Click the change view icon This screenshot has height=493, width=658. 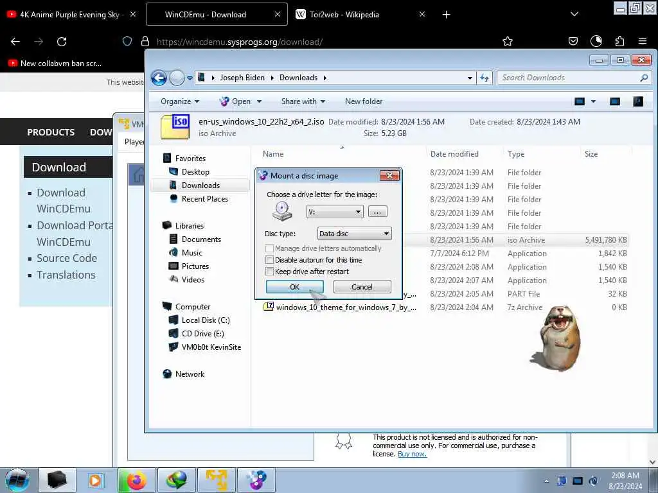tap(580, 101)
